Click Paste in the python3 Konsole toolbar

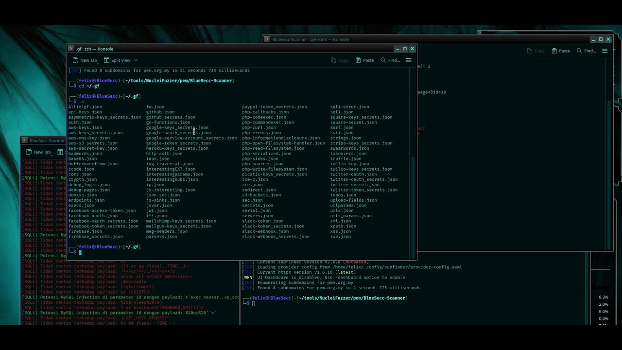pos(561,51)
